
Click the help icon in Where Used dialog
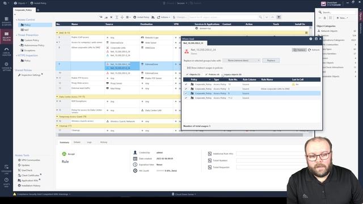311,39
